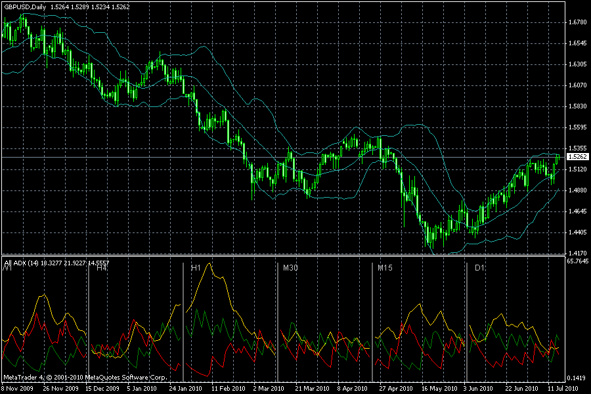Click the 1.4645 price level
The height and width of the screenshot is (394, 591).
pyautogui.click(x=578, y=211)
